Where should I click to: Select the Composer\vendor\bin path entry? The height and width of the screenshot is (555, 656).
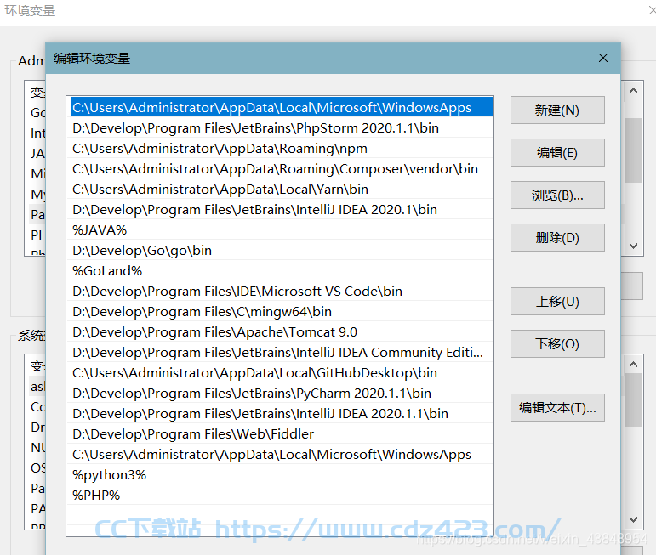280,169
